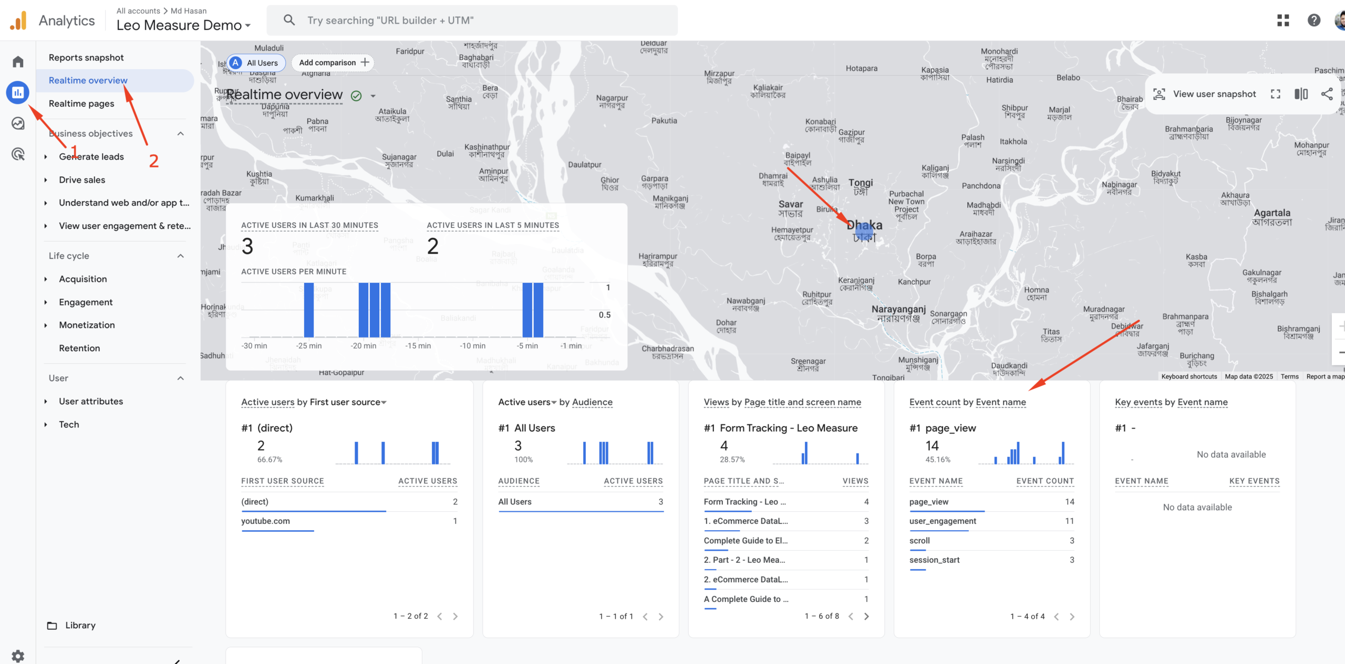Open the Admin settings gear
1345x664 pixels.
[x=18, y=656]
